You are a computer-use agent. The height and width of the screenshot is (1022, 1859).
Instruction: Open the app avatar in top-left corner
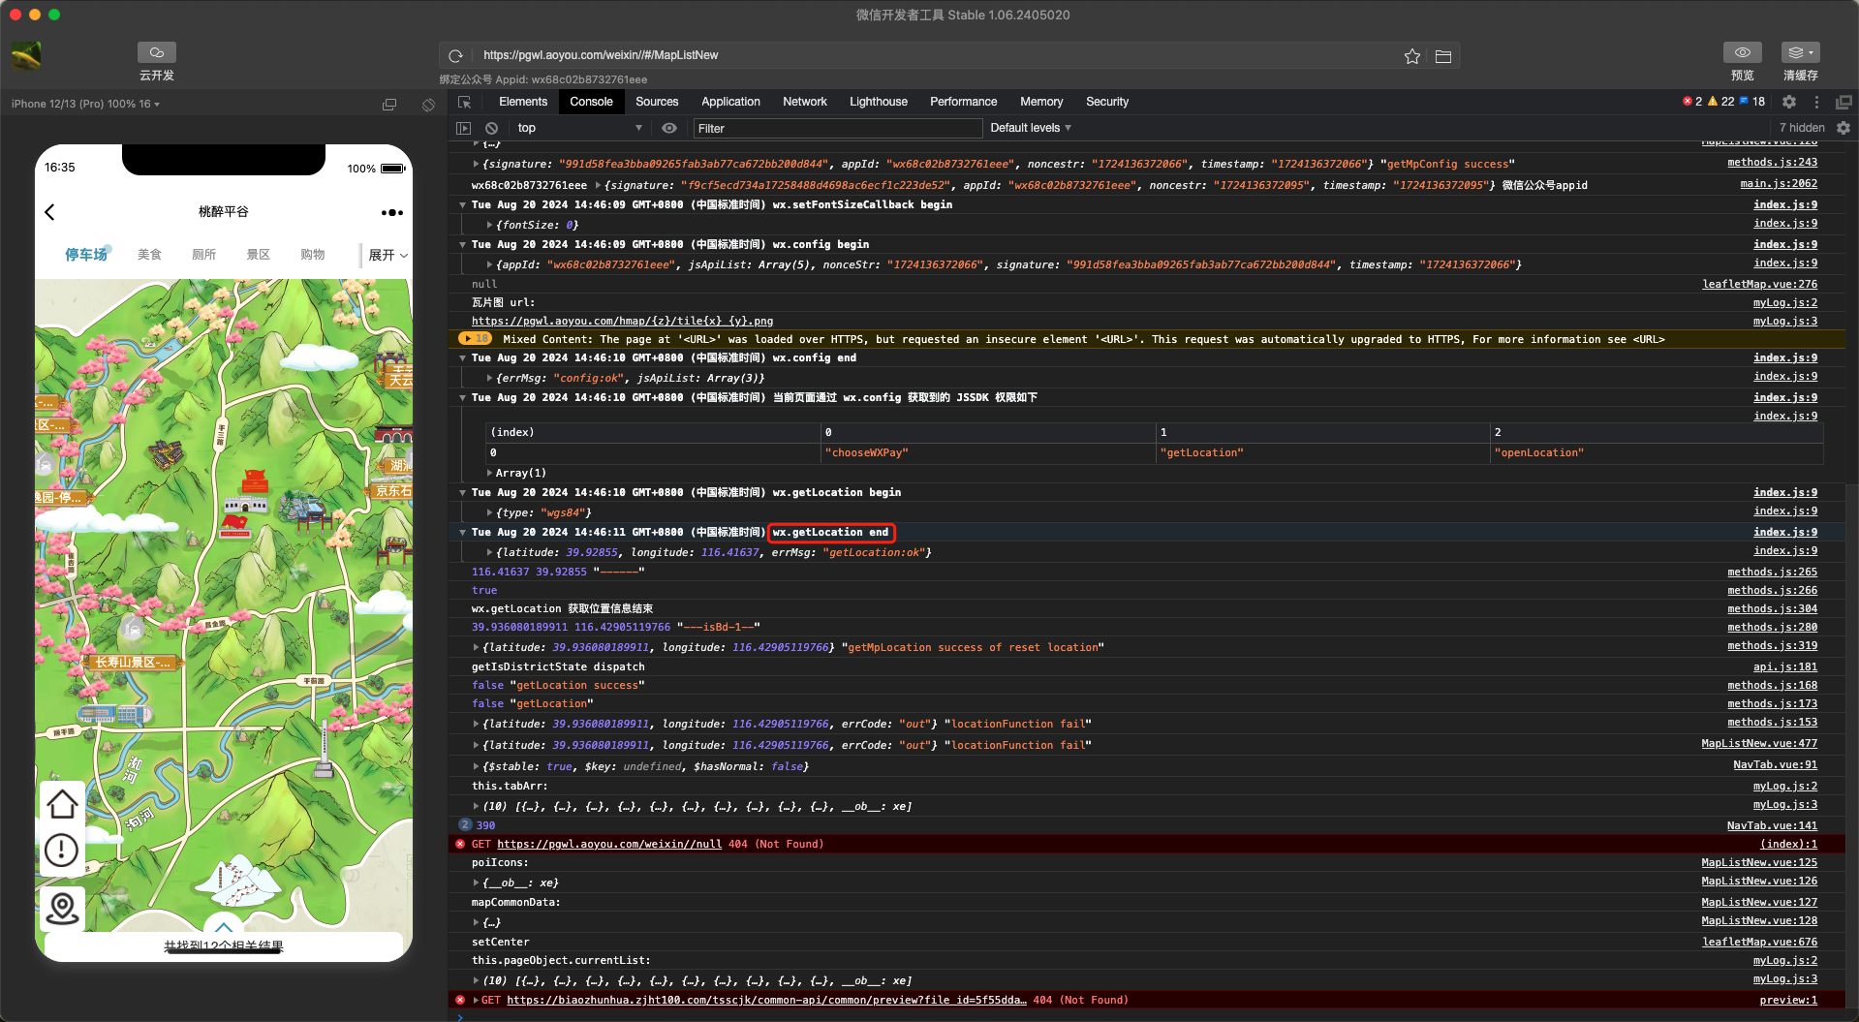click(26, 55)
